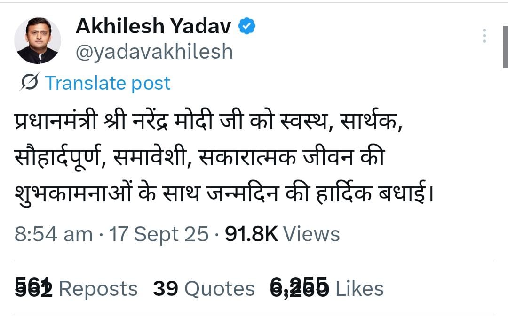The image size is (508, 316).
Task: Click the translate slash-circle icon
Action: (x=30, y=83)
